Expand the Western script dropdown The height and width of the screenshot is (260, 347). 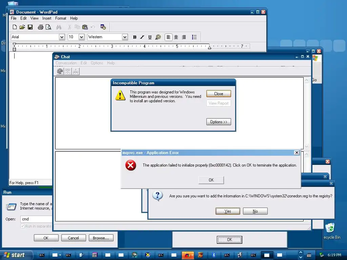coord(125,37)
